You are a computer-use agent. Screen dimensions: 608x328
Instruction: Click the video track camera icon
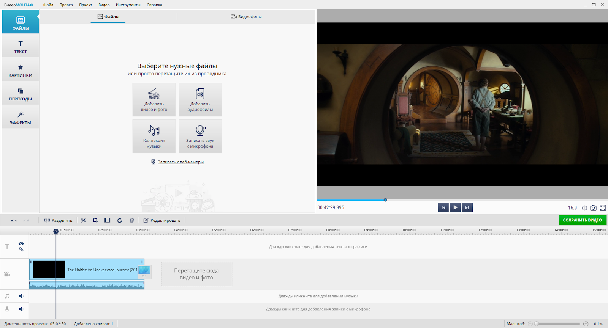tap(7, 274)
